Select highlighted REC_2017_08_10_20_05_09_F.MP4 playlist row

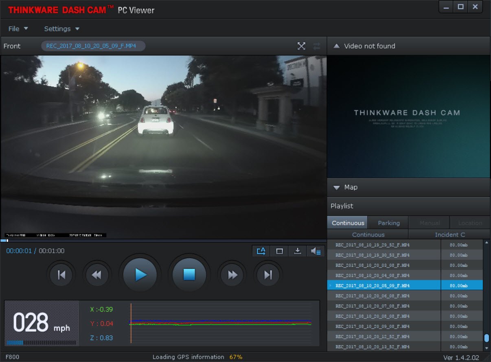[x=405, y=285]
